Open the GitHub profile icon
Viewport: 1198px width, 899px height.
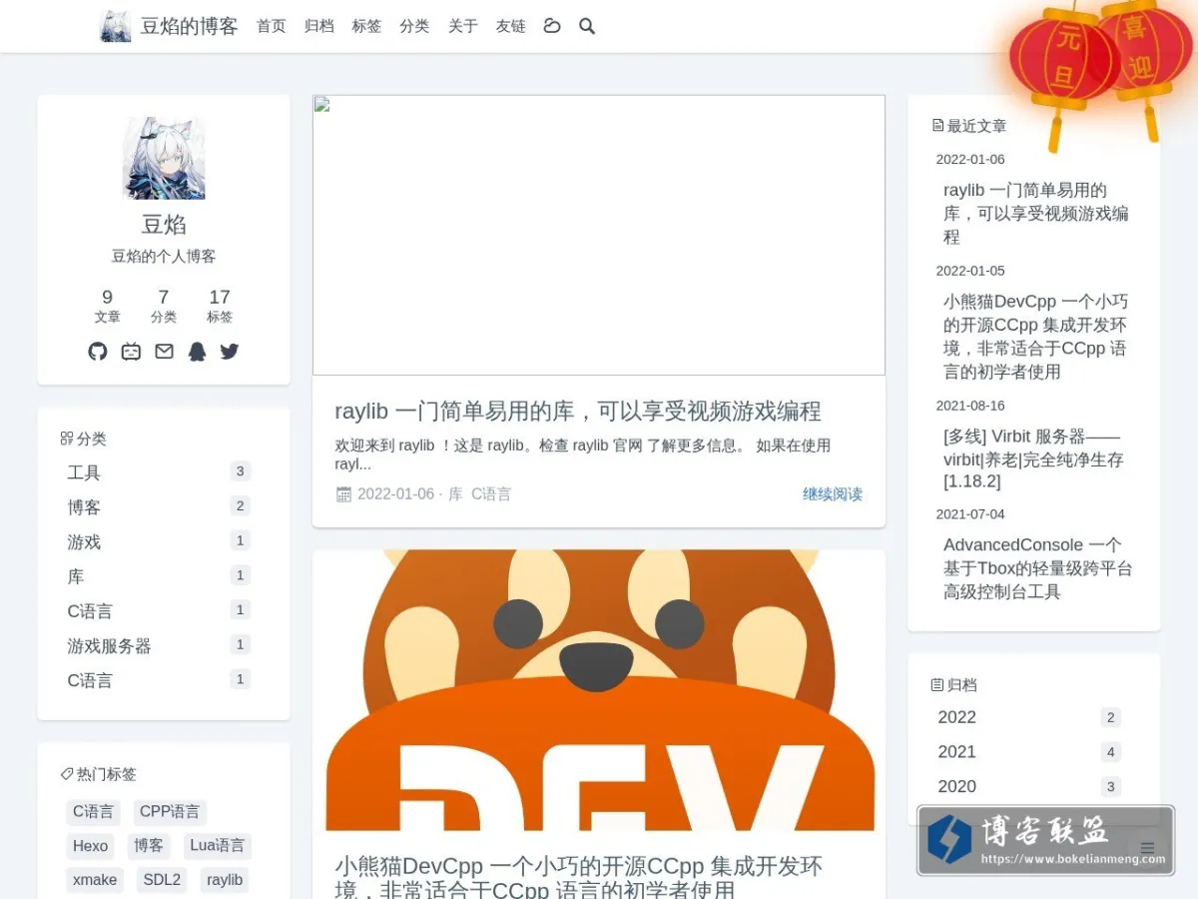(x=97, y=352)
